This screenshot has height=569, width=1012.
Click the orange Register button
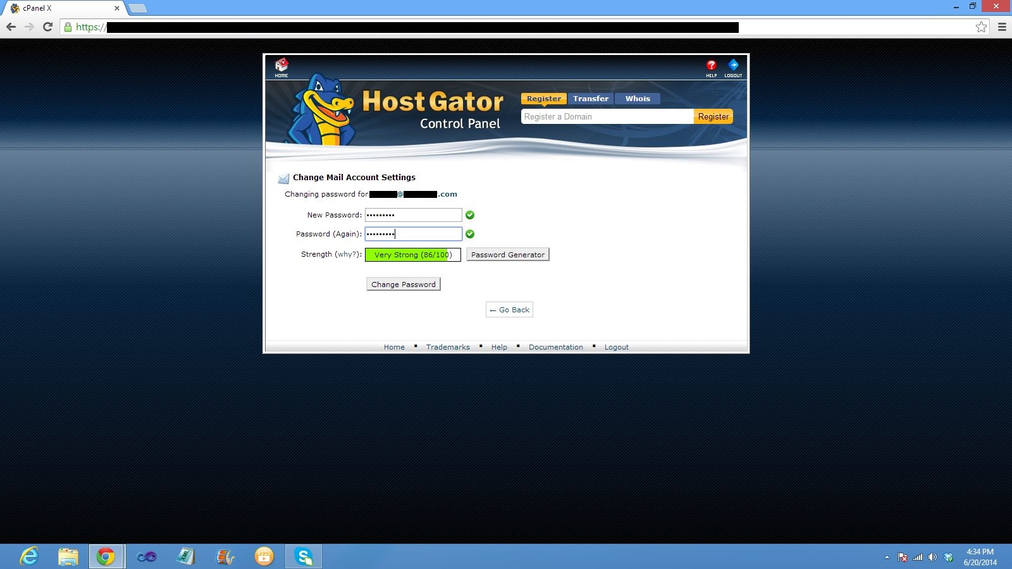(x=713, y=116)
